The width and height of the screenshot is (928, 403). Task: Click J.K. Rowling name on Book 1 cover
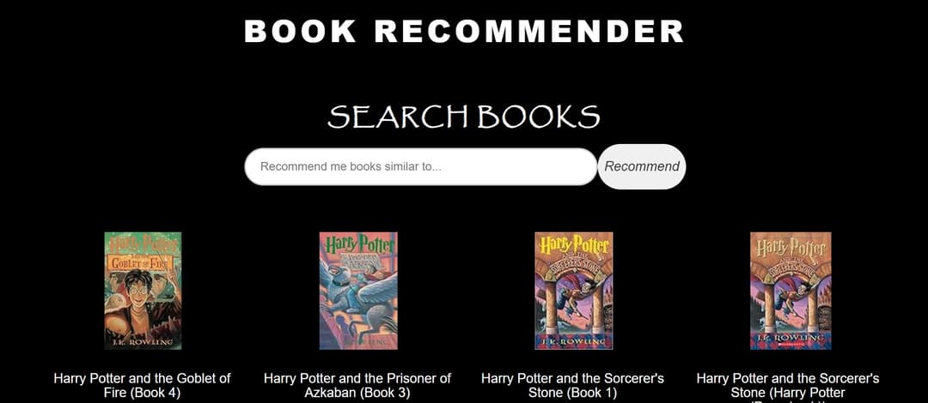573,341
